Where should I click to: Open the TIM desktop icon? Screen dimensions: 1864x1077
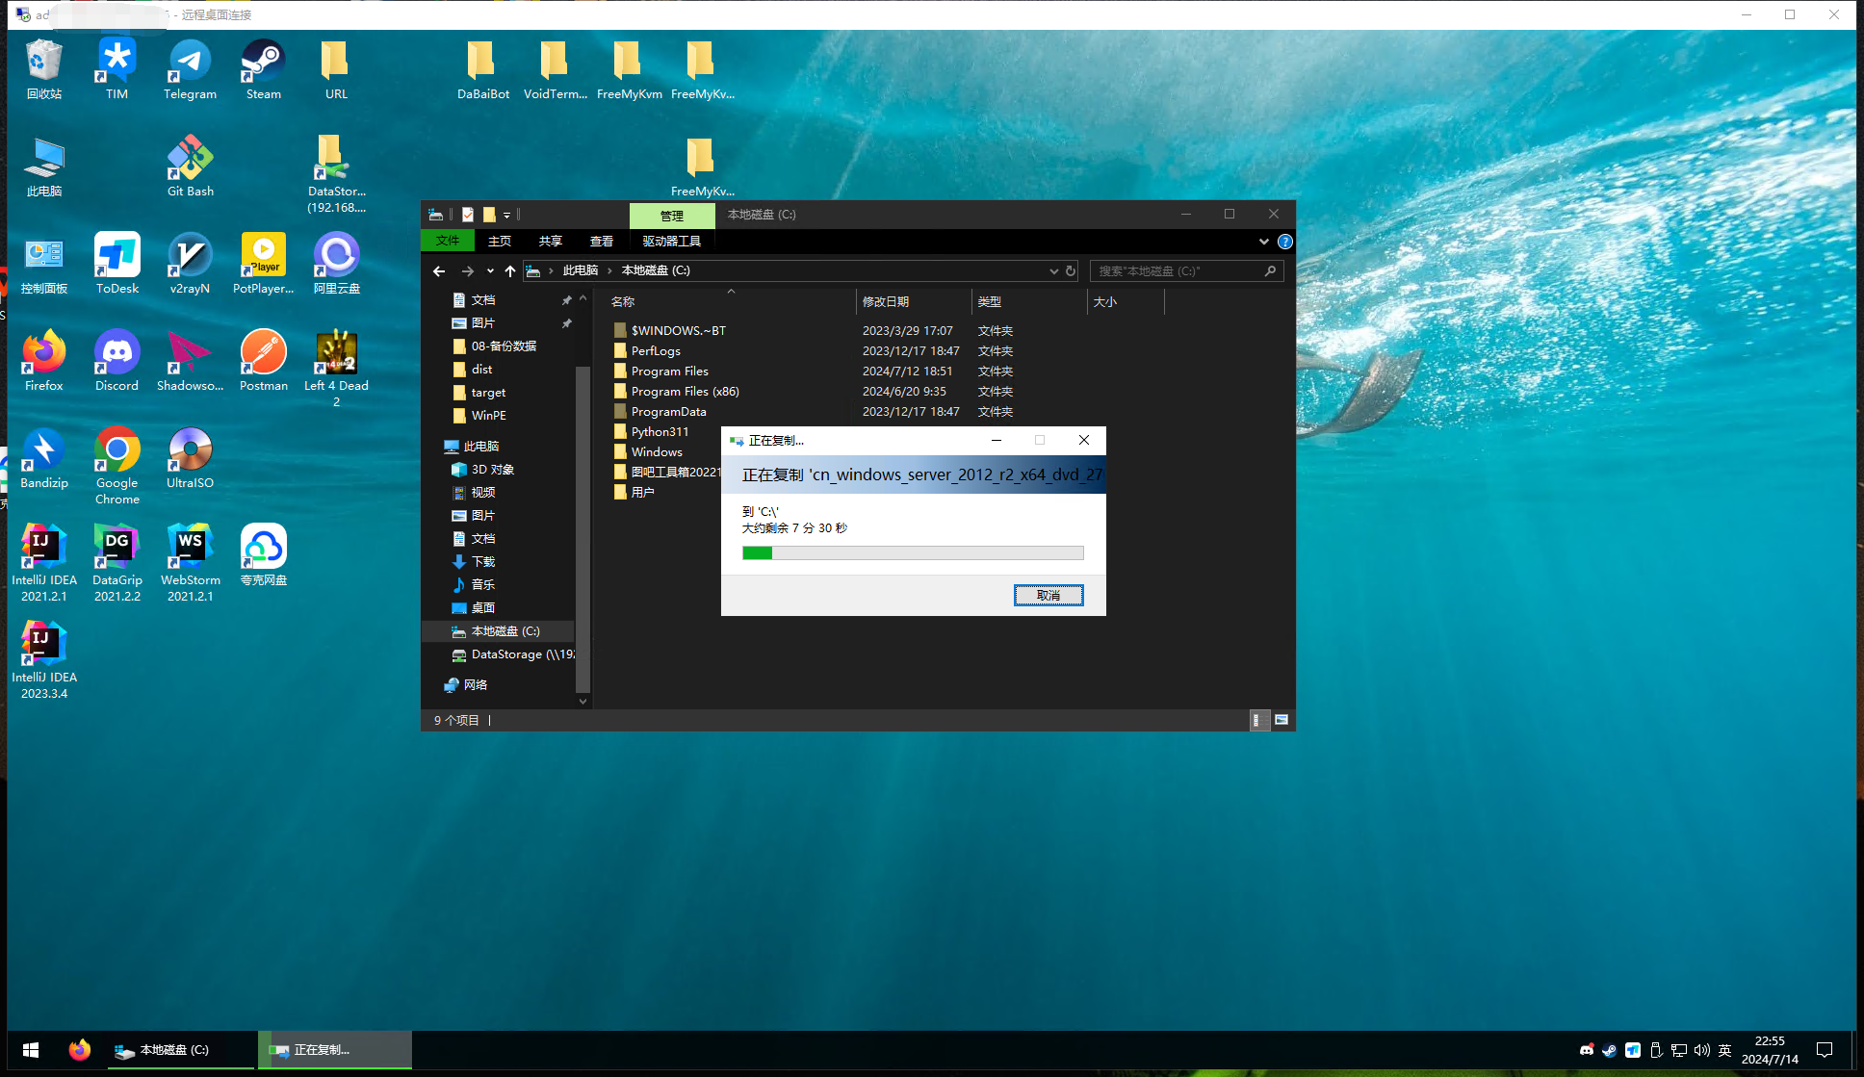coord(116,69)
